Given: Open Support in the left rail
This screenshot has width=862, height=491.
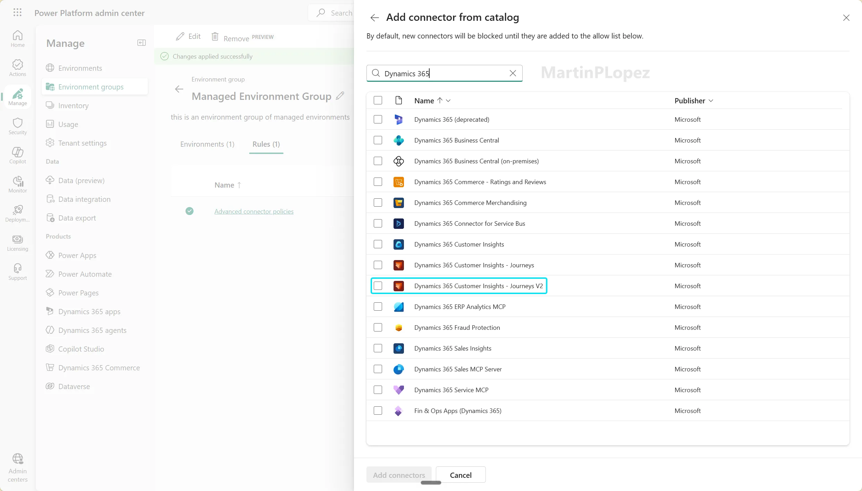Looking at the screenshot, I should click(17, 272).
